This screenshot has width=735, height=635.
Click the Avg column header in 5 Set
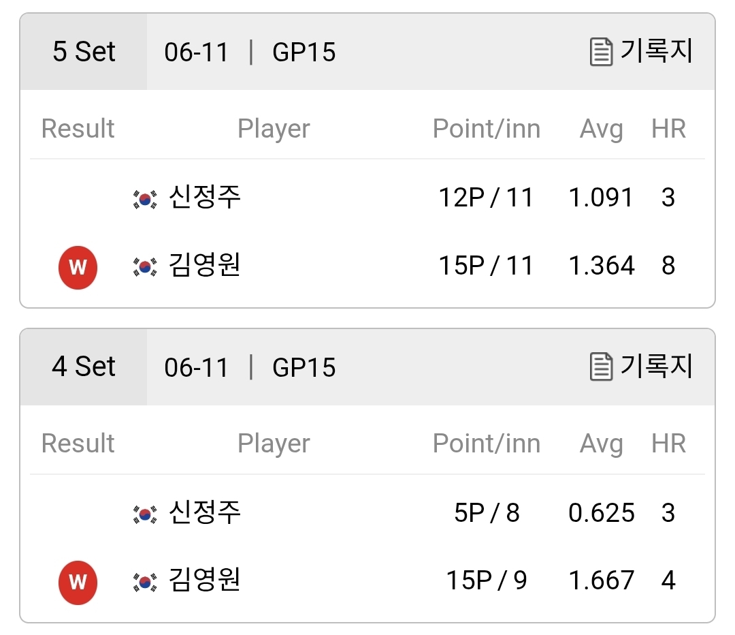pyautogui.click(x=602, y=129)
